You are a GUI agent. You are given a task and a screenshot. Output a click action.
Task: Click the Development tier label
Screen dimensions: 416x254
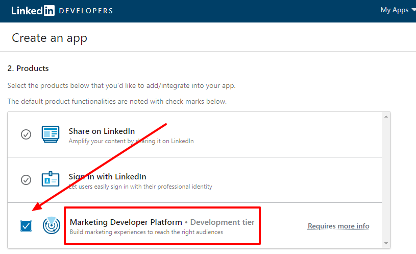tap(223, 222)
